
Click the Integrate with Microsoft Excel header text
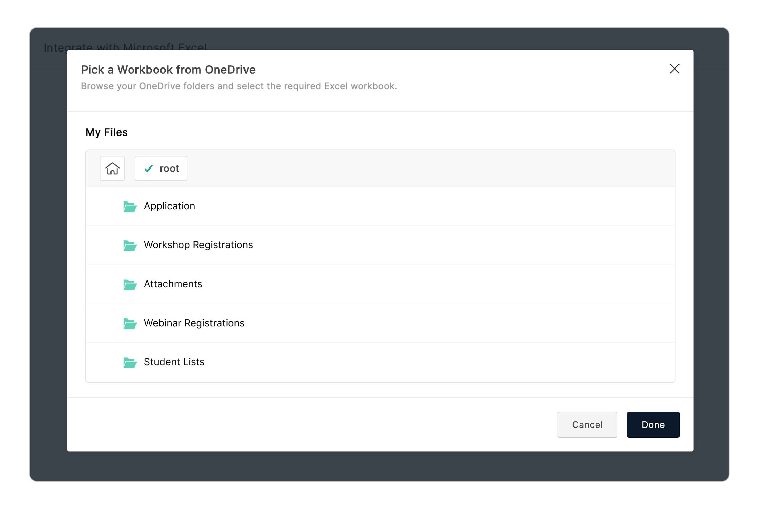(x=125, y=47)
